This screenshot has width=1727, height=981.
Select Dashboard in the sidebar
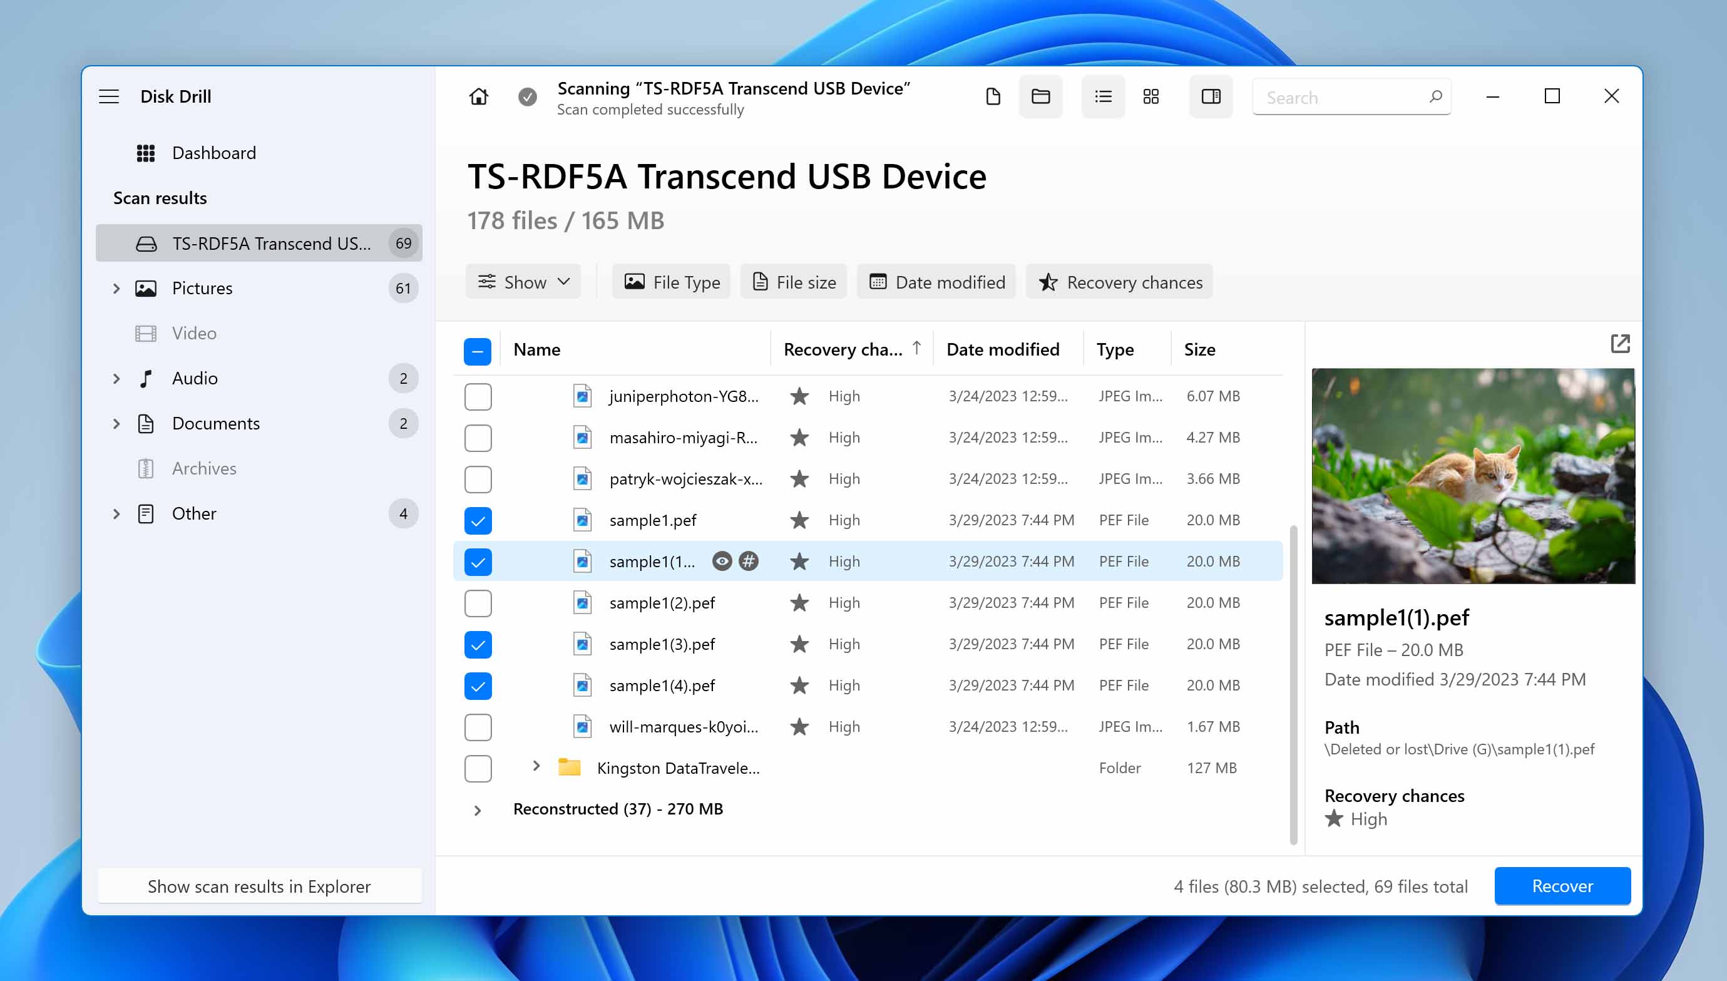pyautogui.click(x=259, y=153)
